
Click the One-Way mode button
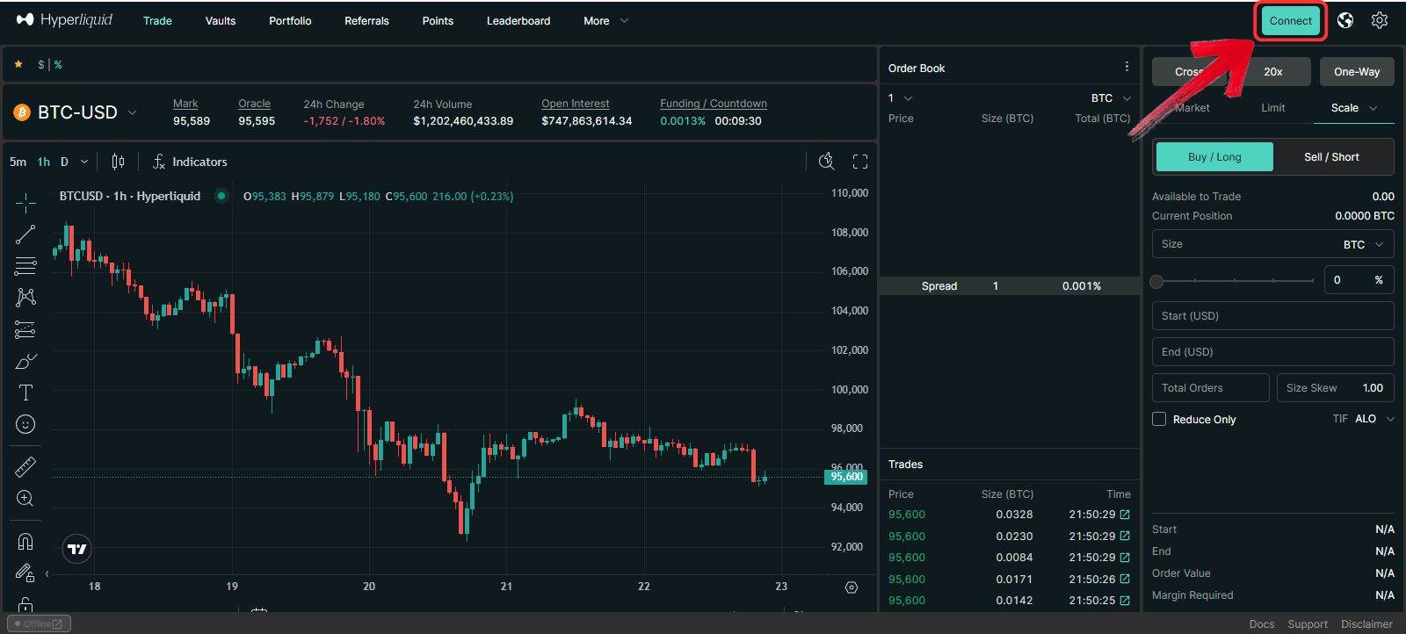(x=1357, y=71)
